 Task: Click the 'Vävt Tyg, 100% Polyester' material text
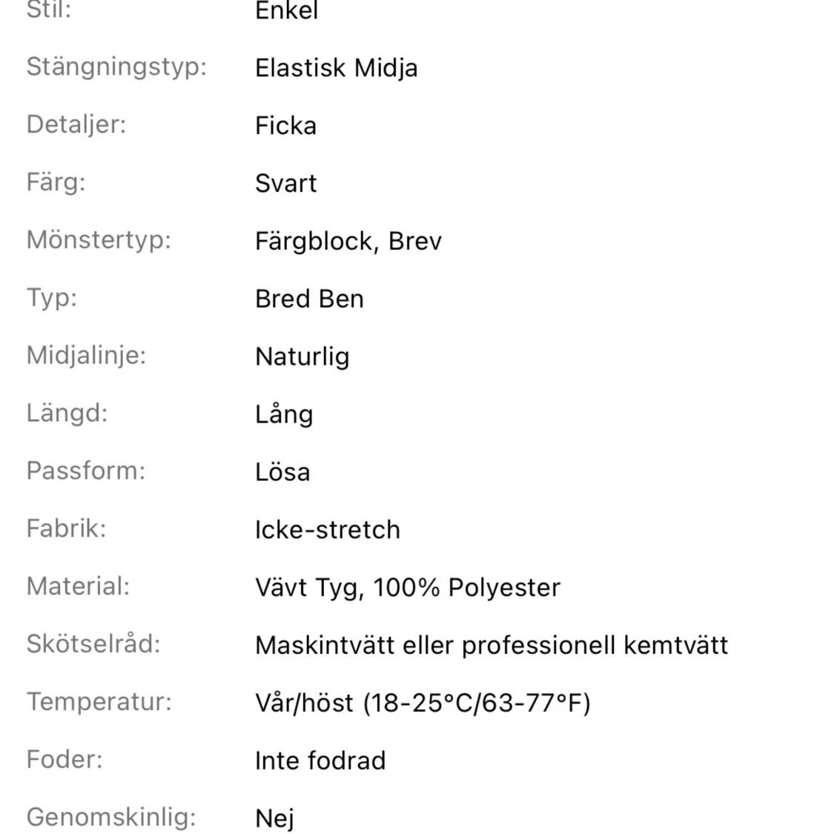[408, 589]
